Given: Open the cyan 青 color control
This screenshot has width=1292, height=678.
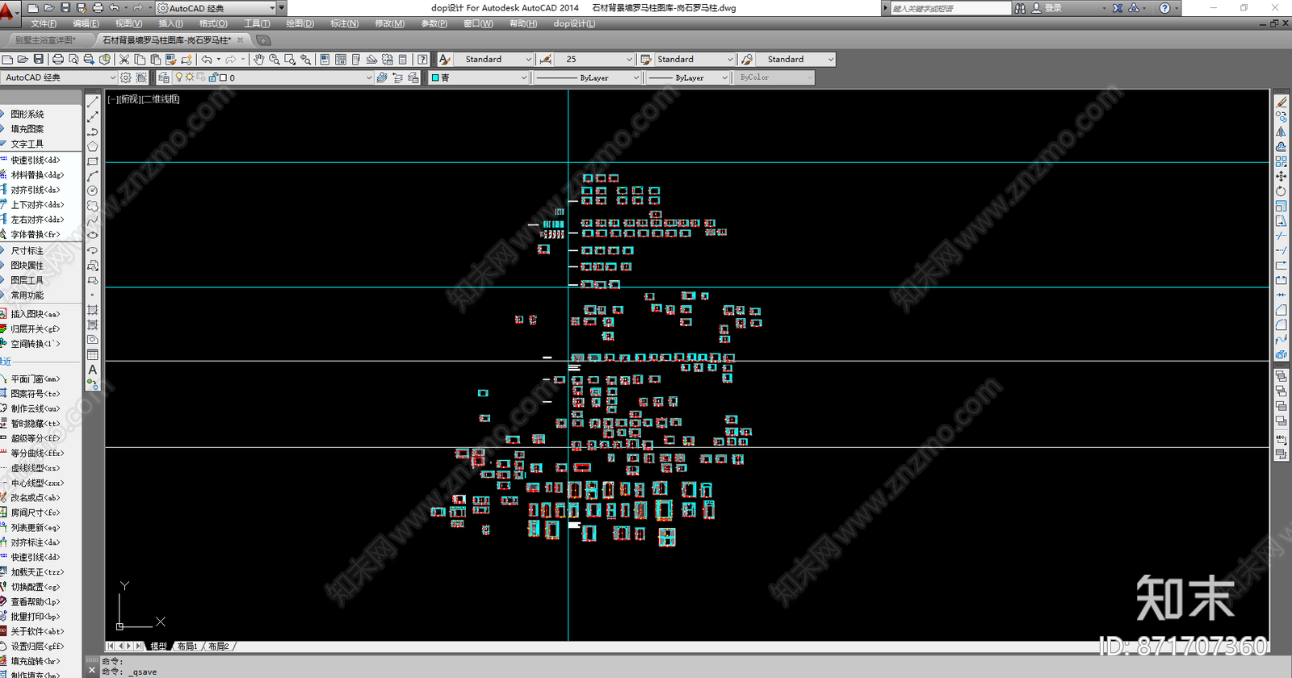Looking at the screenshot, I should point(479,78).
